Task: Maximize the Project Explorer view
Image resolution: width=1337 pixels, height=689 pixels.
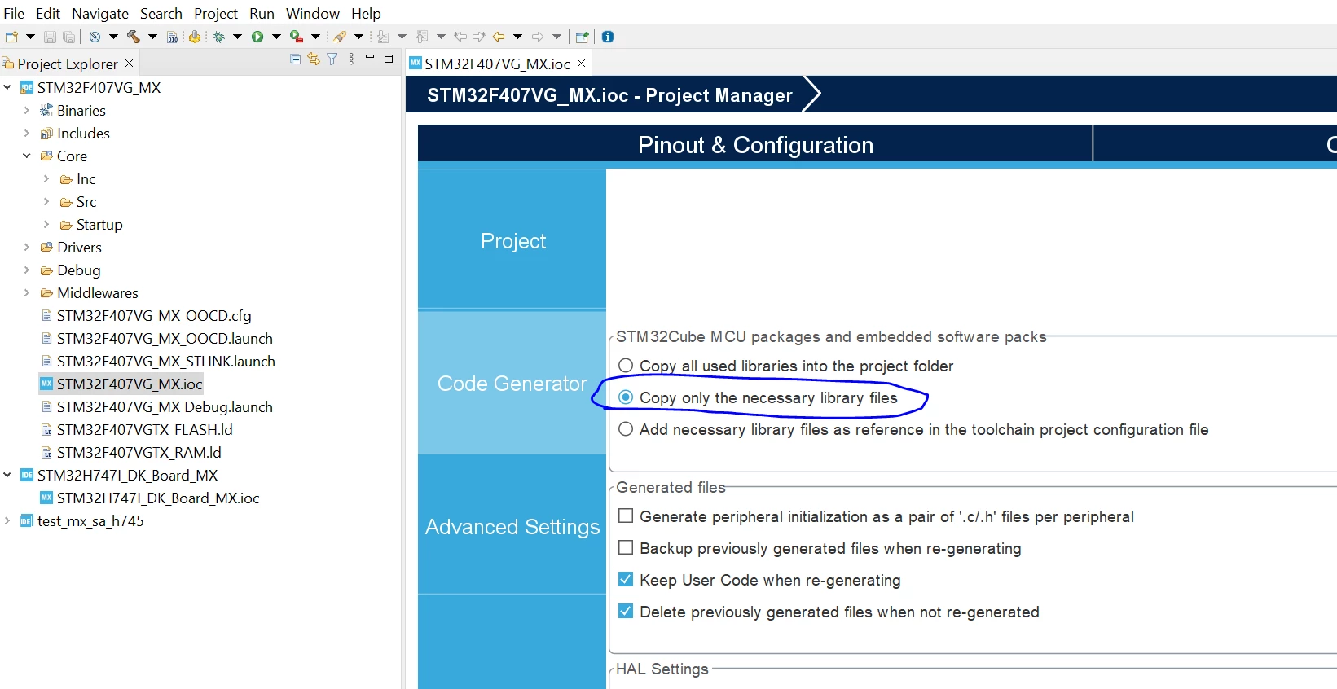Action: (x=389, y=59)
